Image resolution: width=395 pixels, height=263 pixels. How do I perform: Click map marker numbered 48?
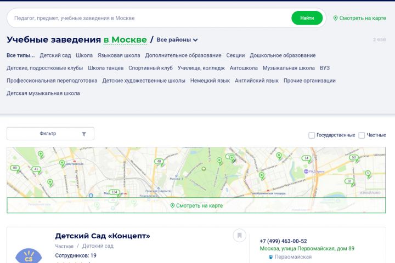click(x=159, y=162)
